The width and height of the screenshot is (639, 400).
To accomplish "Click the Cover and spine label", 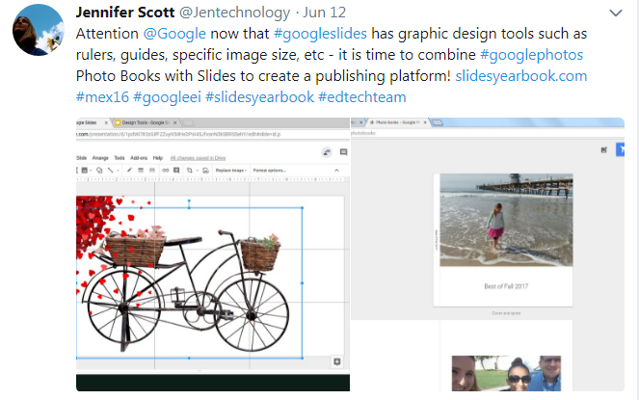I will point(506,313).
